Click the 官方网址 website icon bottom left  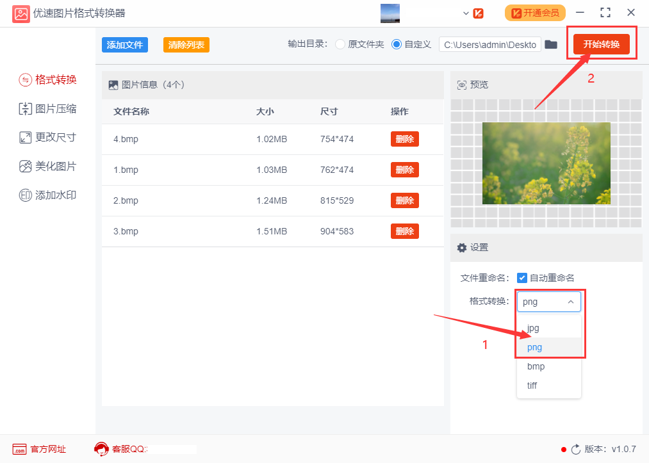pyautogui.click(x=21, y=449)
